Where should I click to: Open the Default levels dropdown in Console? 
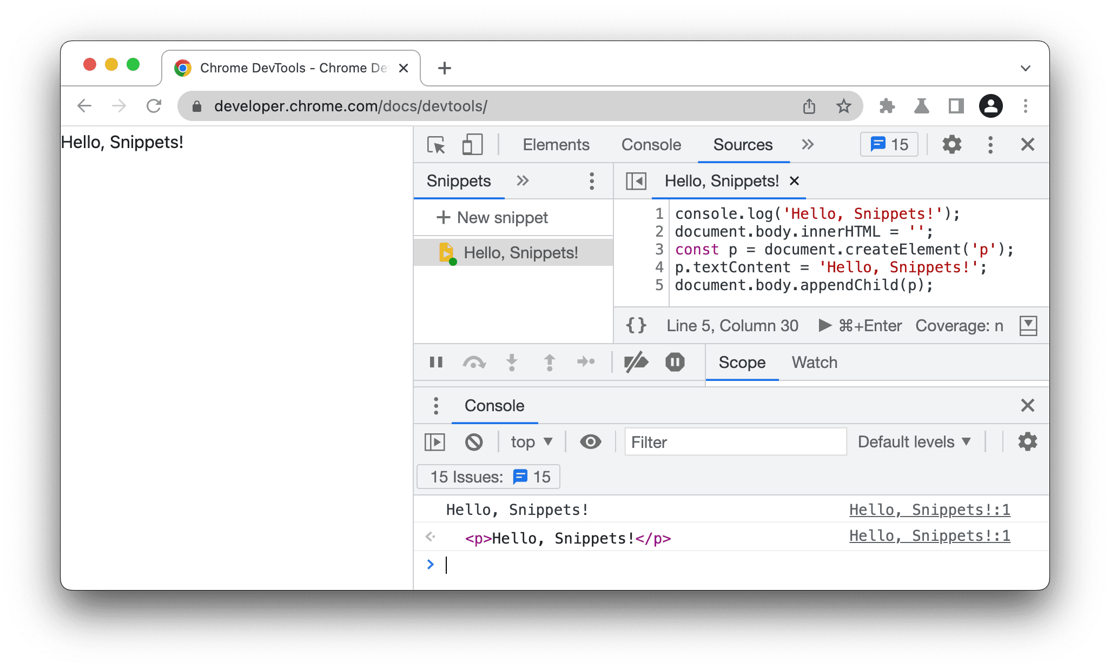click(x=916, y=442)
